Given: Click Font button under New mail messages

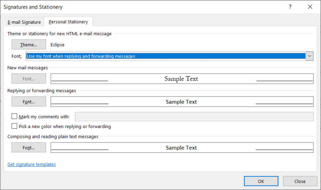Looking at the screenshot, I should (29, 79).
